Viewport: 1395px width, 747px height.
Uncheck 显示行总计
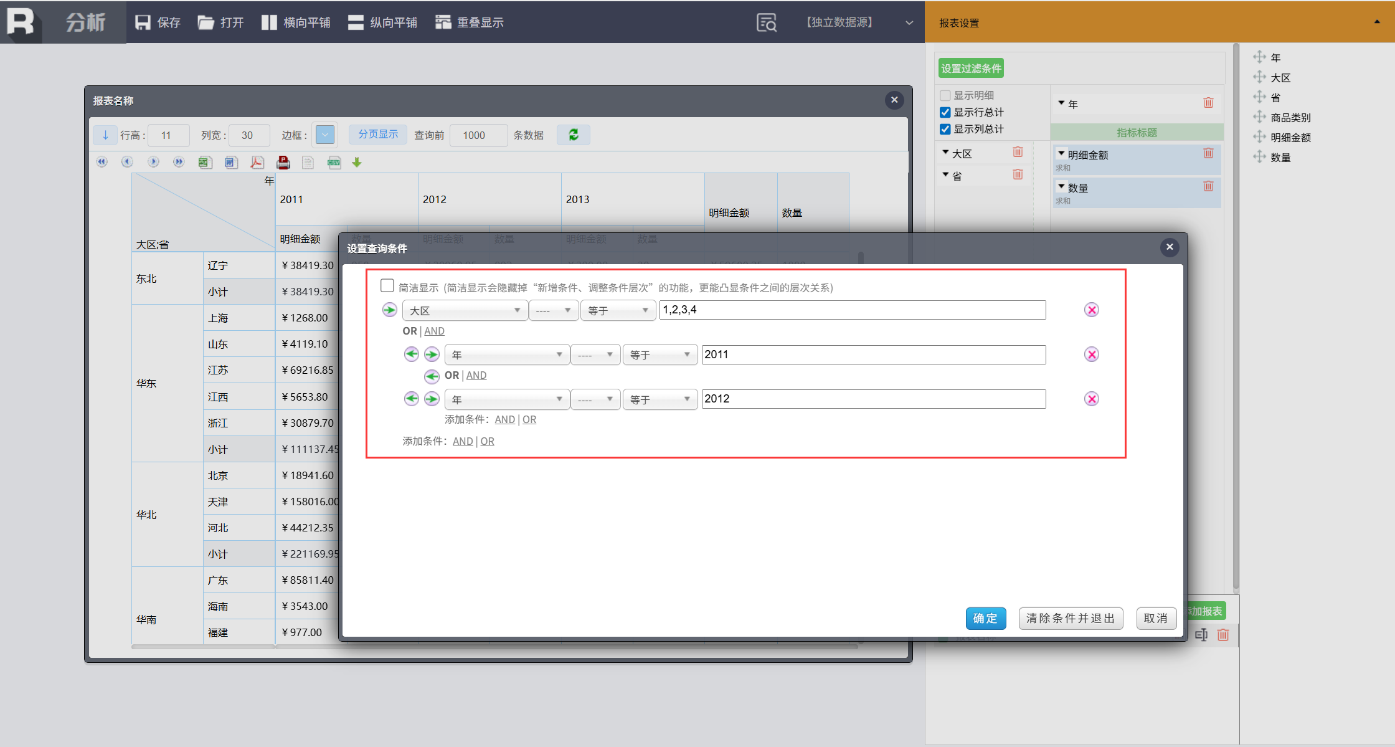pyautogui.click(x=945, y=112)
